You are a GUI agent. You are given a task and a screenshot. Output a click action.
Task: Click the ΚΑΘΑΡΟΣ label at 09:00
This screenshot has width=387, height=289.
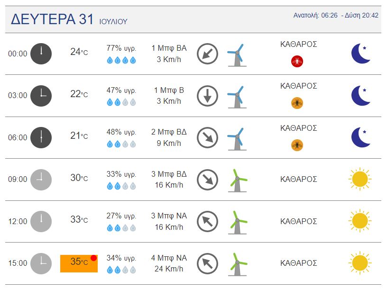(x=298, y=179)
